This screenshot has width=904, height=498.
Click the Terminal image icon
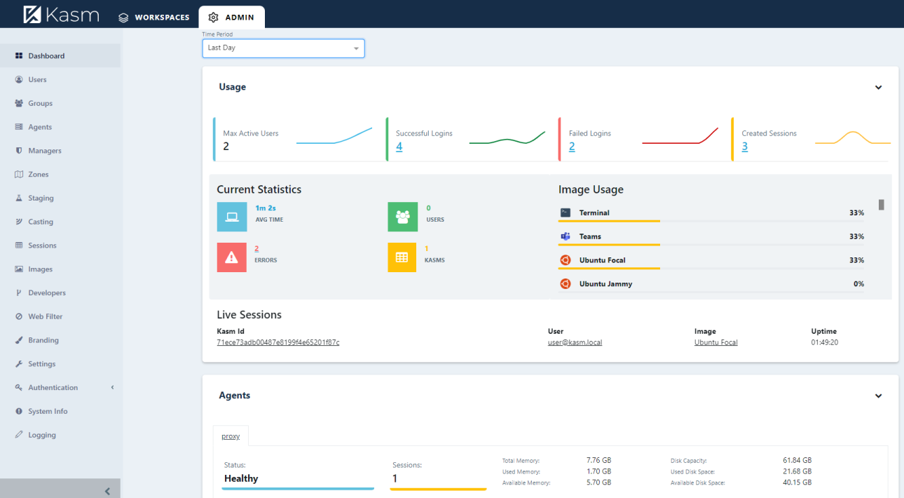[x=566, y=213]
